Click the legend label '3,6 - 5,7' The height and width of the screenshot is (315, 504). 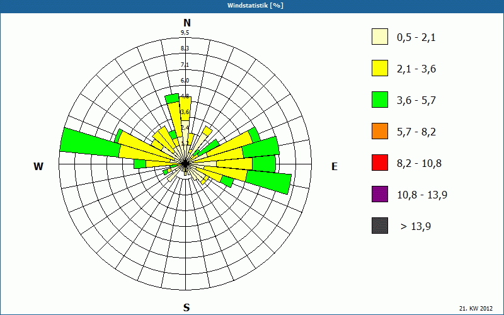click(416, 101)
